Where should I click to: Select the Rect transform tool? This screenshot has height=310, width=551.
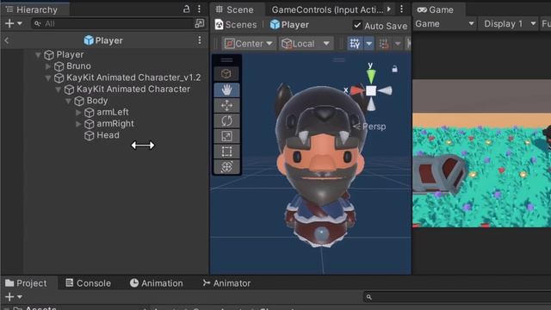point(226,152)
